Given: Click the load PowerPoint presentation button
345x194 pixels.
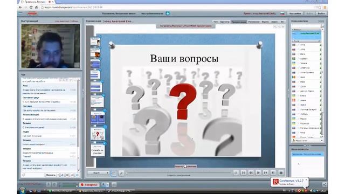Looking at the screenshot, I should tap(185, 26).
